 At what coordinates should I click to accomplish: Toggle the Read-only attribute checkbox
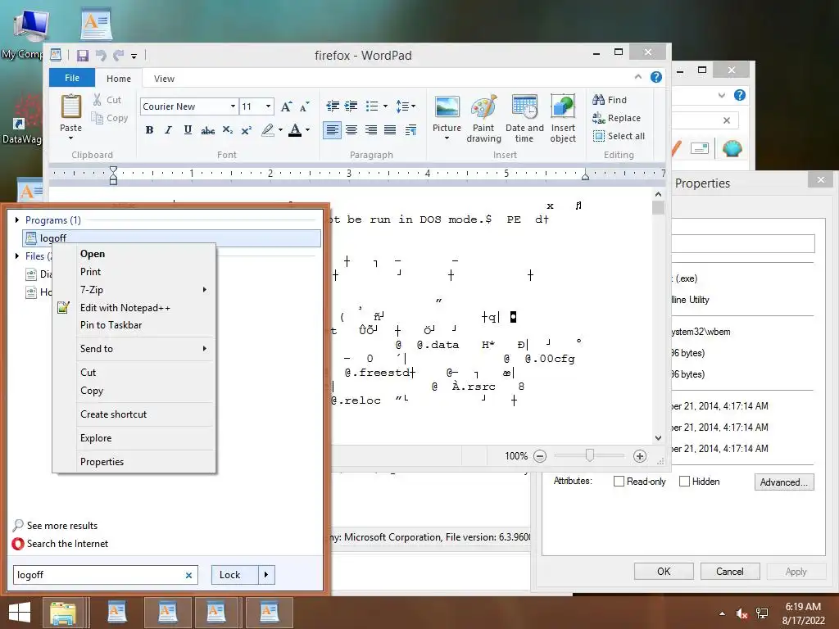point(619,482)
